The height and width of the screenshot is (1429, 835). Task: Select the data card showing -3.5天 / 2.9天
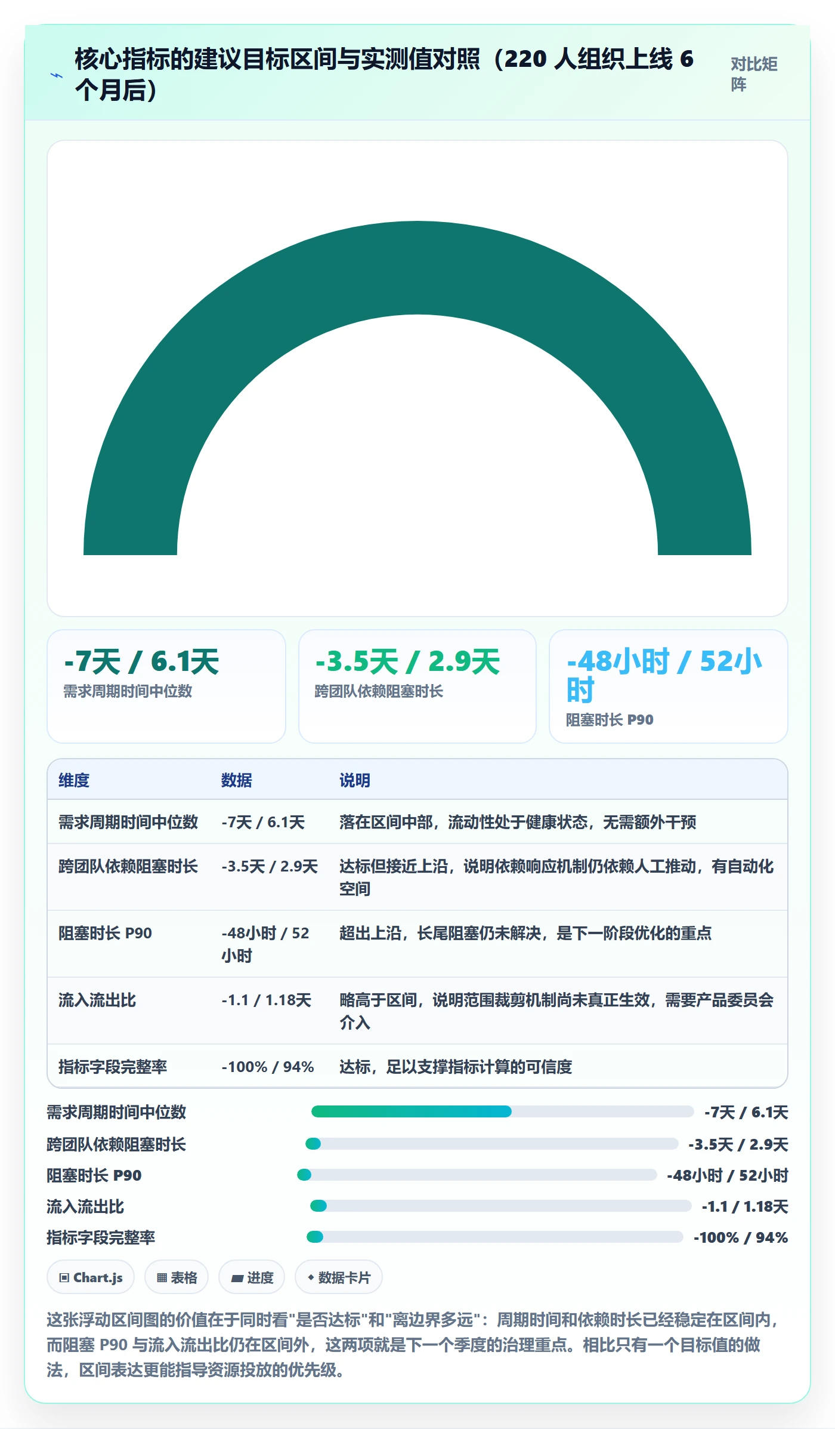417,686
